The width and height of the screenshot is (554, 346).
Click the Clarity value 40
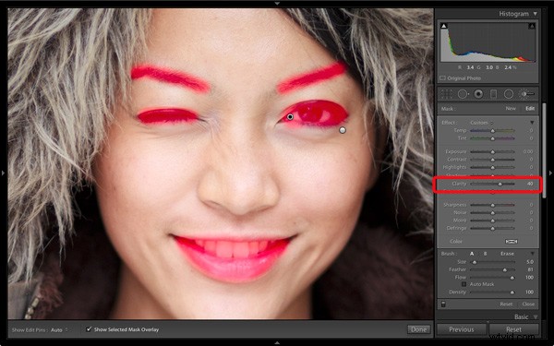click(x=530, y=184)
